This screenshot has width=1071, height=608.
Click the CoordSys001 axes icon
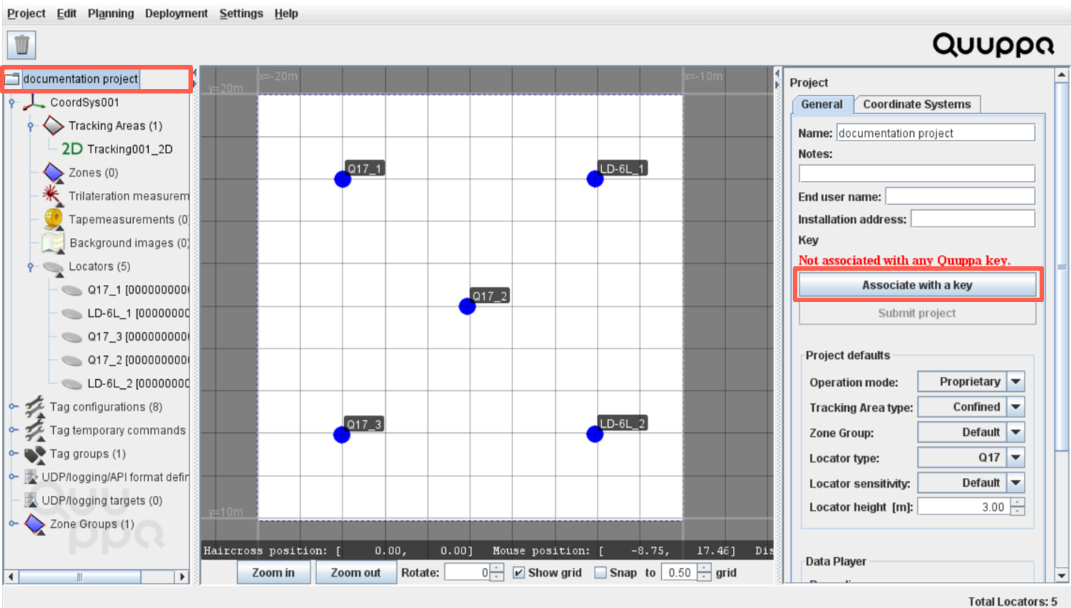point(34,102)
